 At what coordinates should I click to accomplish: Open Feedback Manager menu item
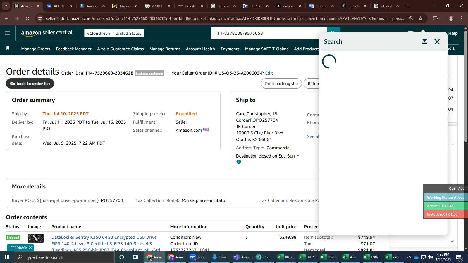pyautogui.click(x=74, y=49)
